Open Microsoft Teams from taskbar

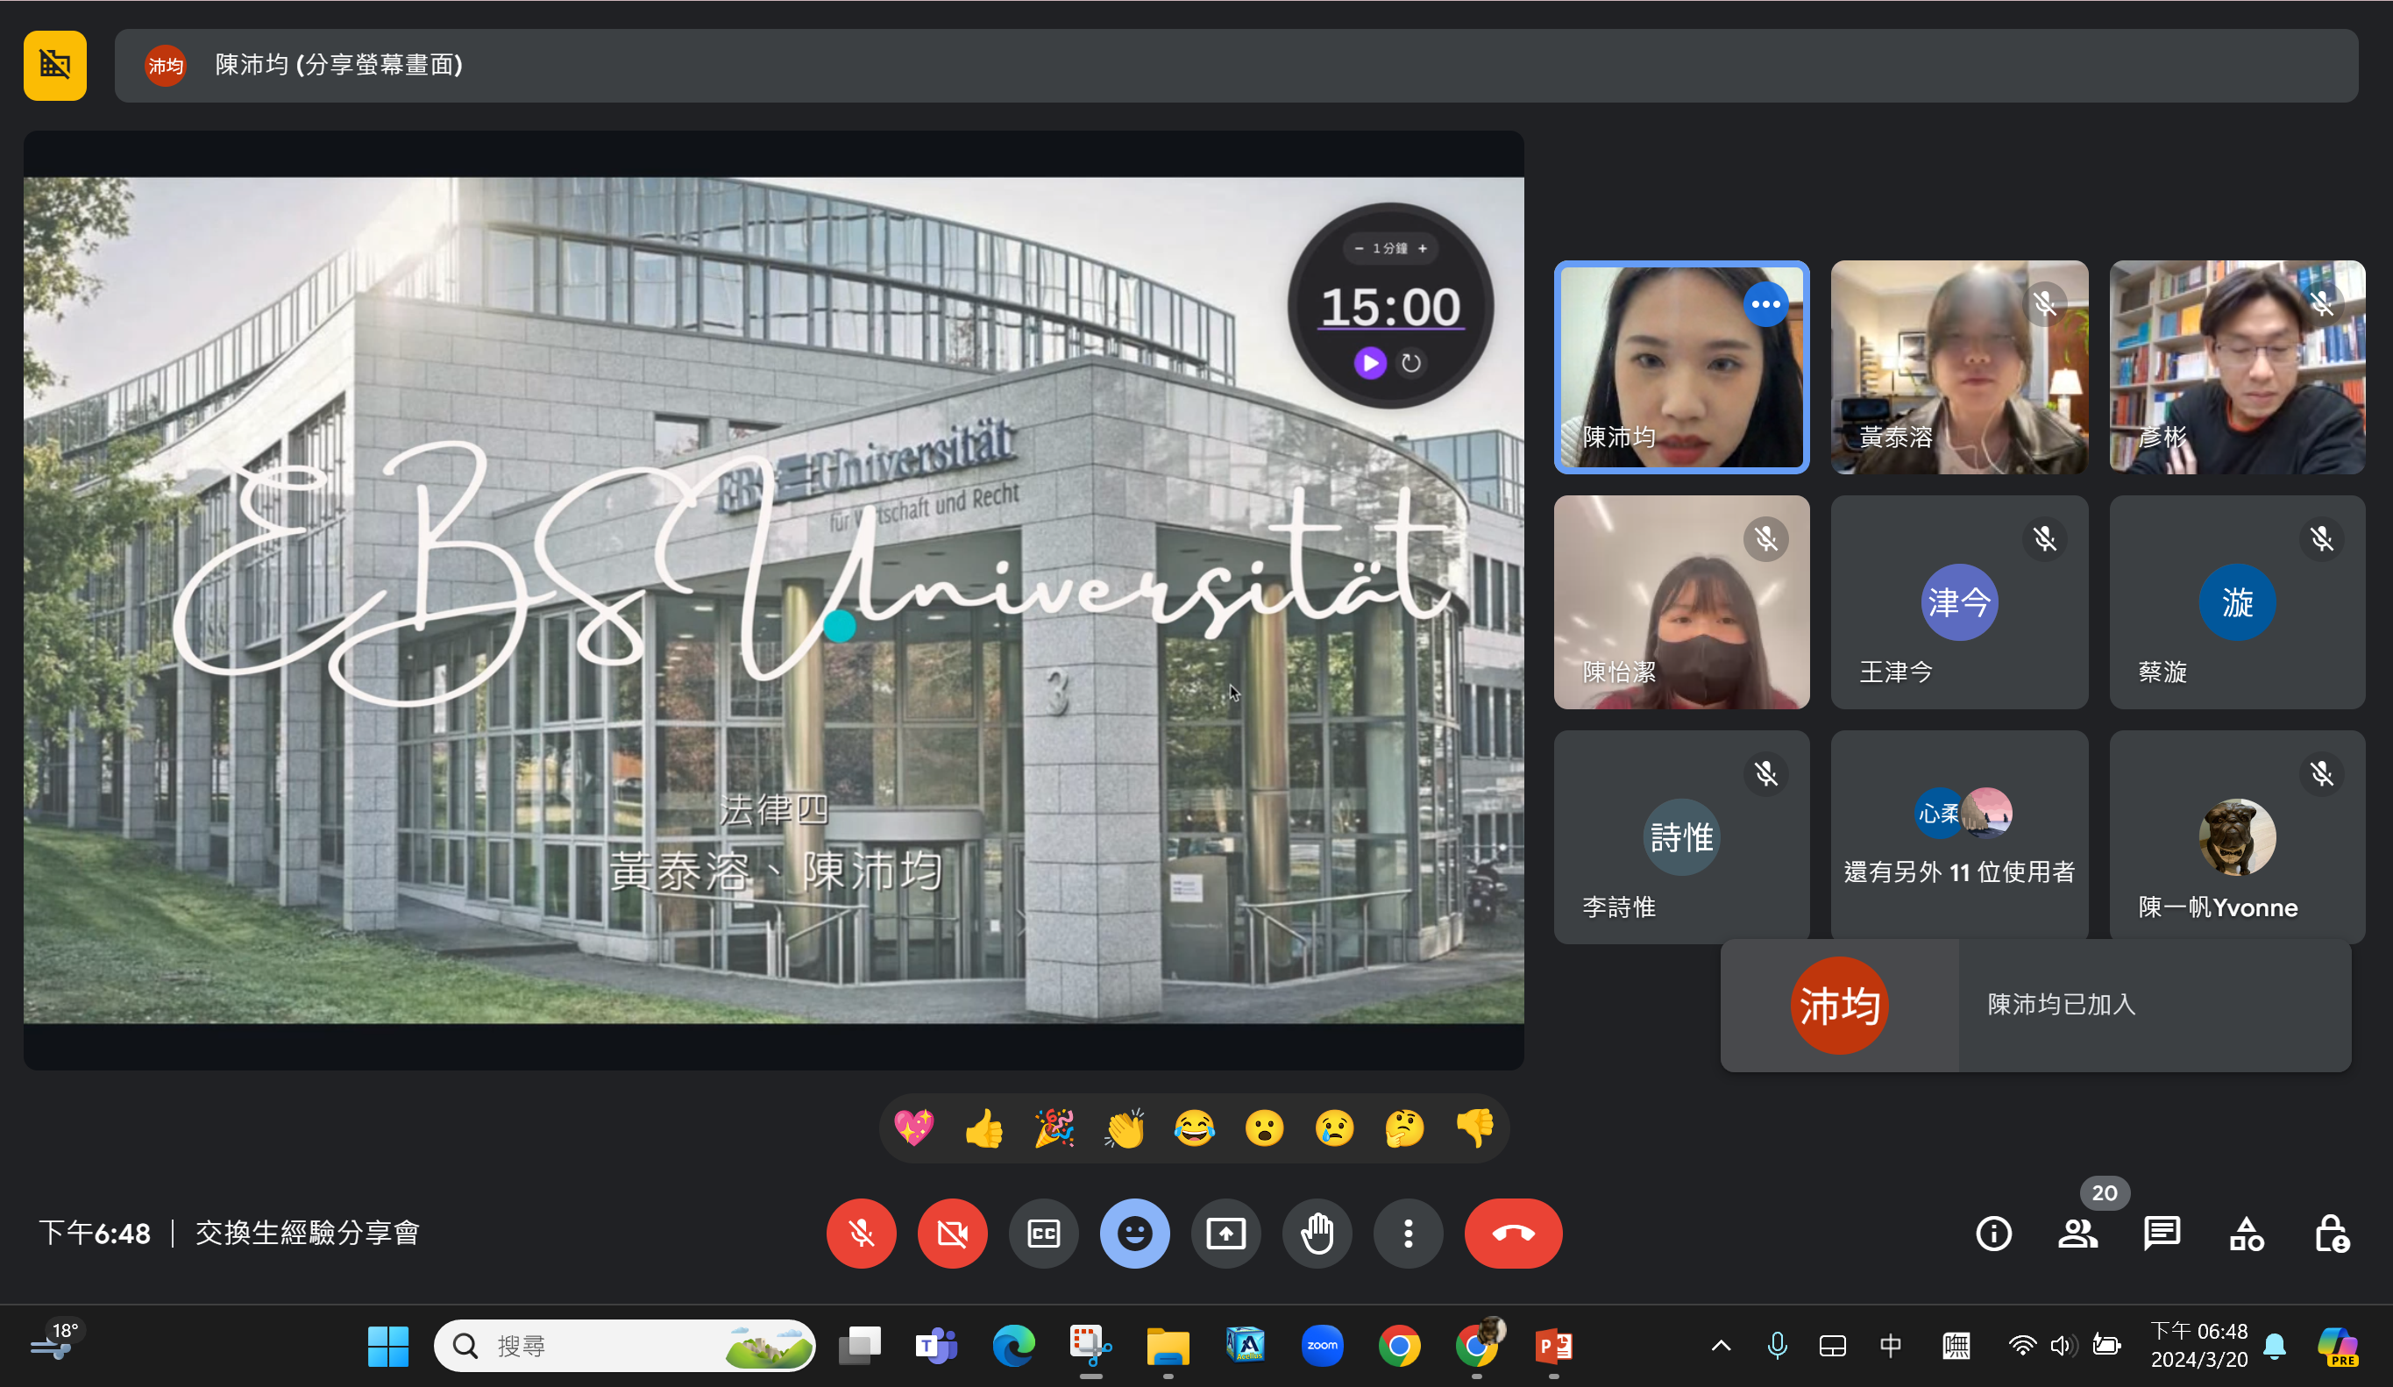click(x=936, y=1345)
